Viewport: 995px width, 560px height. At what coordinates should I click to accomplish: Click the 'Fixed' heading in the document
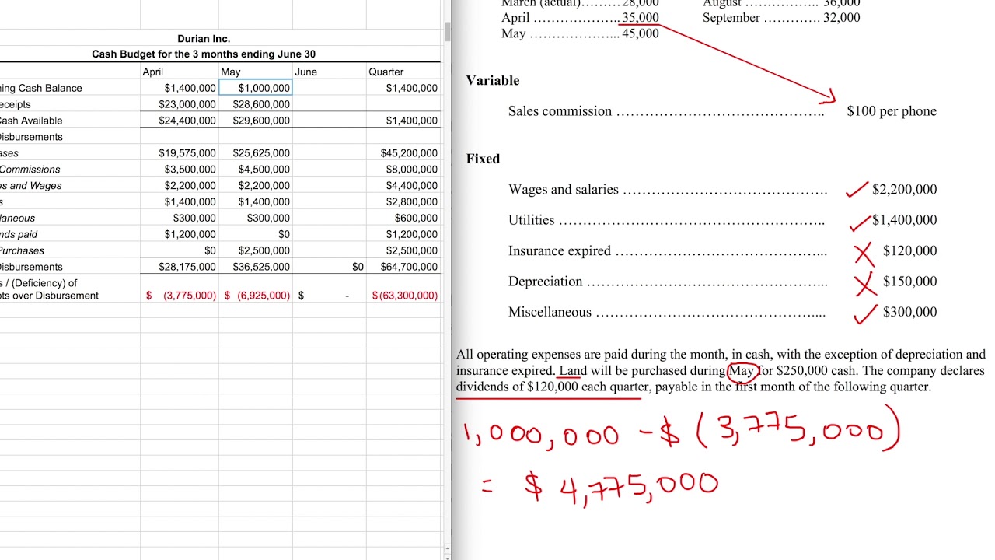[x=483, y=159]
